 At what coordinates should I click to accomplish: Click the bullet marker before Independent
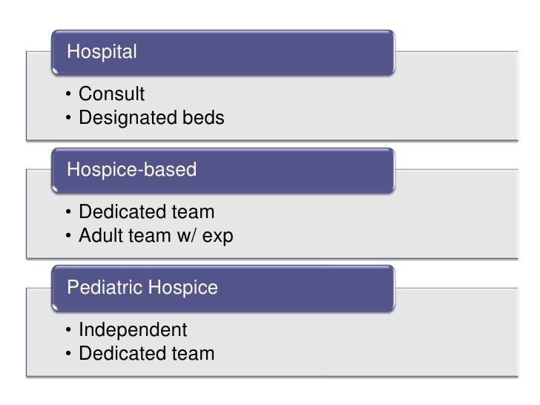tap(68, 329)
